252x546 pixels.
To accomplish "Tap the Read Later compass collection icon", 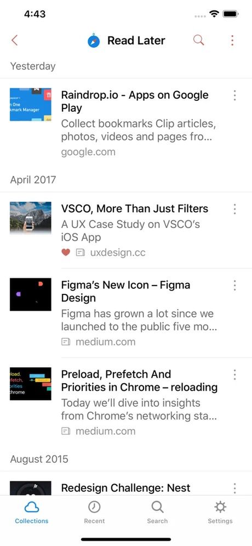I will (x=94, y=41).
